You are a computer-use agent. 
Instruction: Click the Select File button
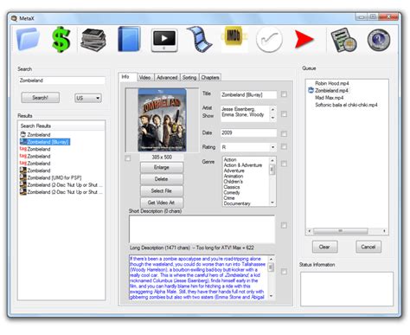click(162, 190)
